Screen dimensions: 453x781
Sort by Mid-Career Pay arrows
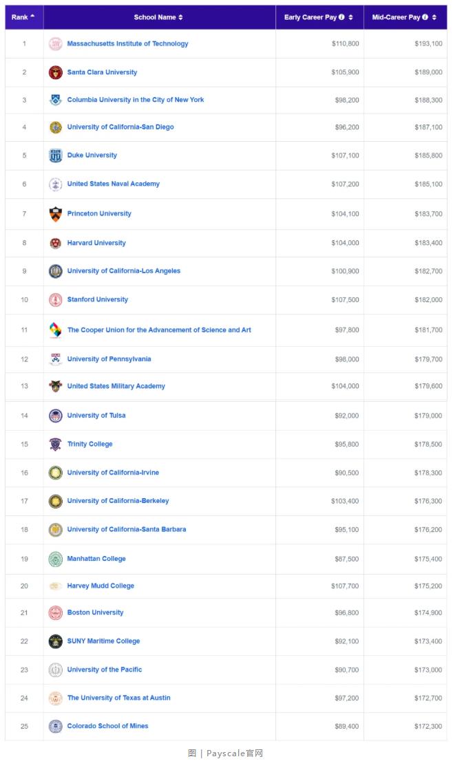point(434,17)
